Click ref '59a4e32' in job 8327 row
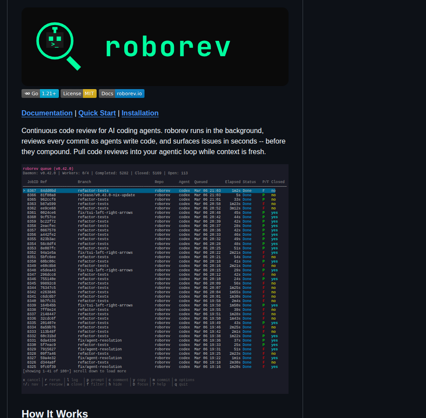This screenshot has height=418, width=426. click(48, 358)
